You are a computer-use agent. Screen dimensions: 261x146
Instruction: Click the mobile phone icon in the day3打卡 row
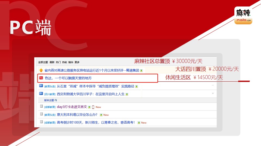[x=93, y=107]
